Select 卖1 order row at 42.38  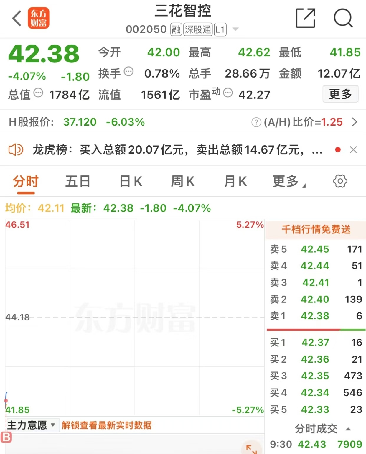(x=316, y=316)
